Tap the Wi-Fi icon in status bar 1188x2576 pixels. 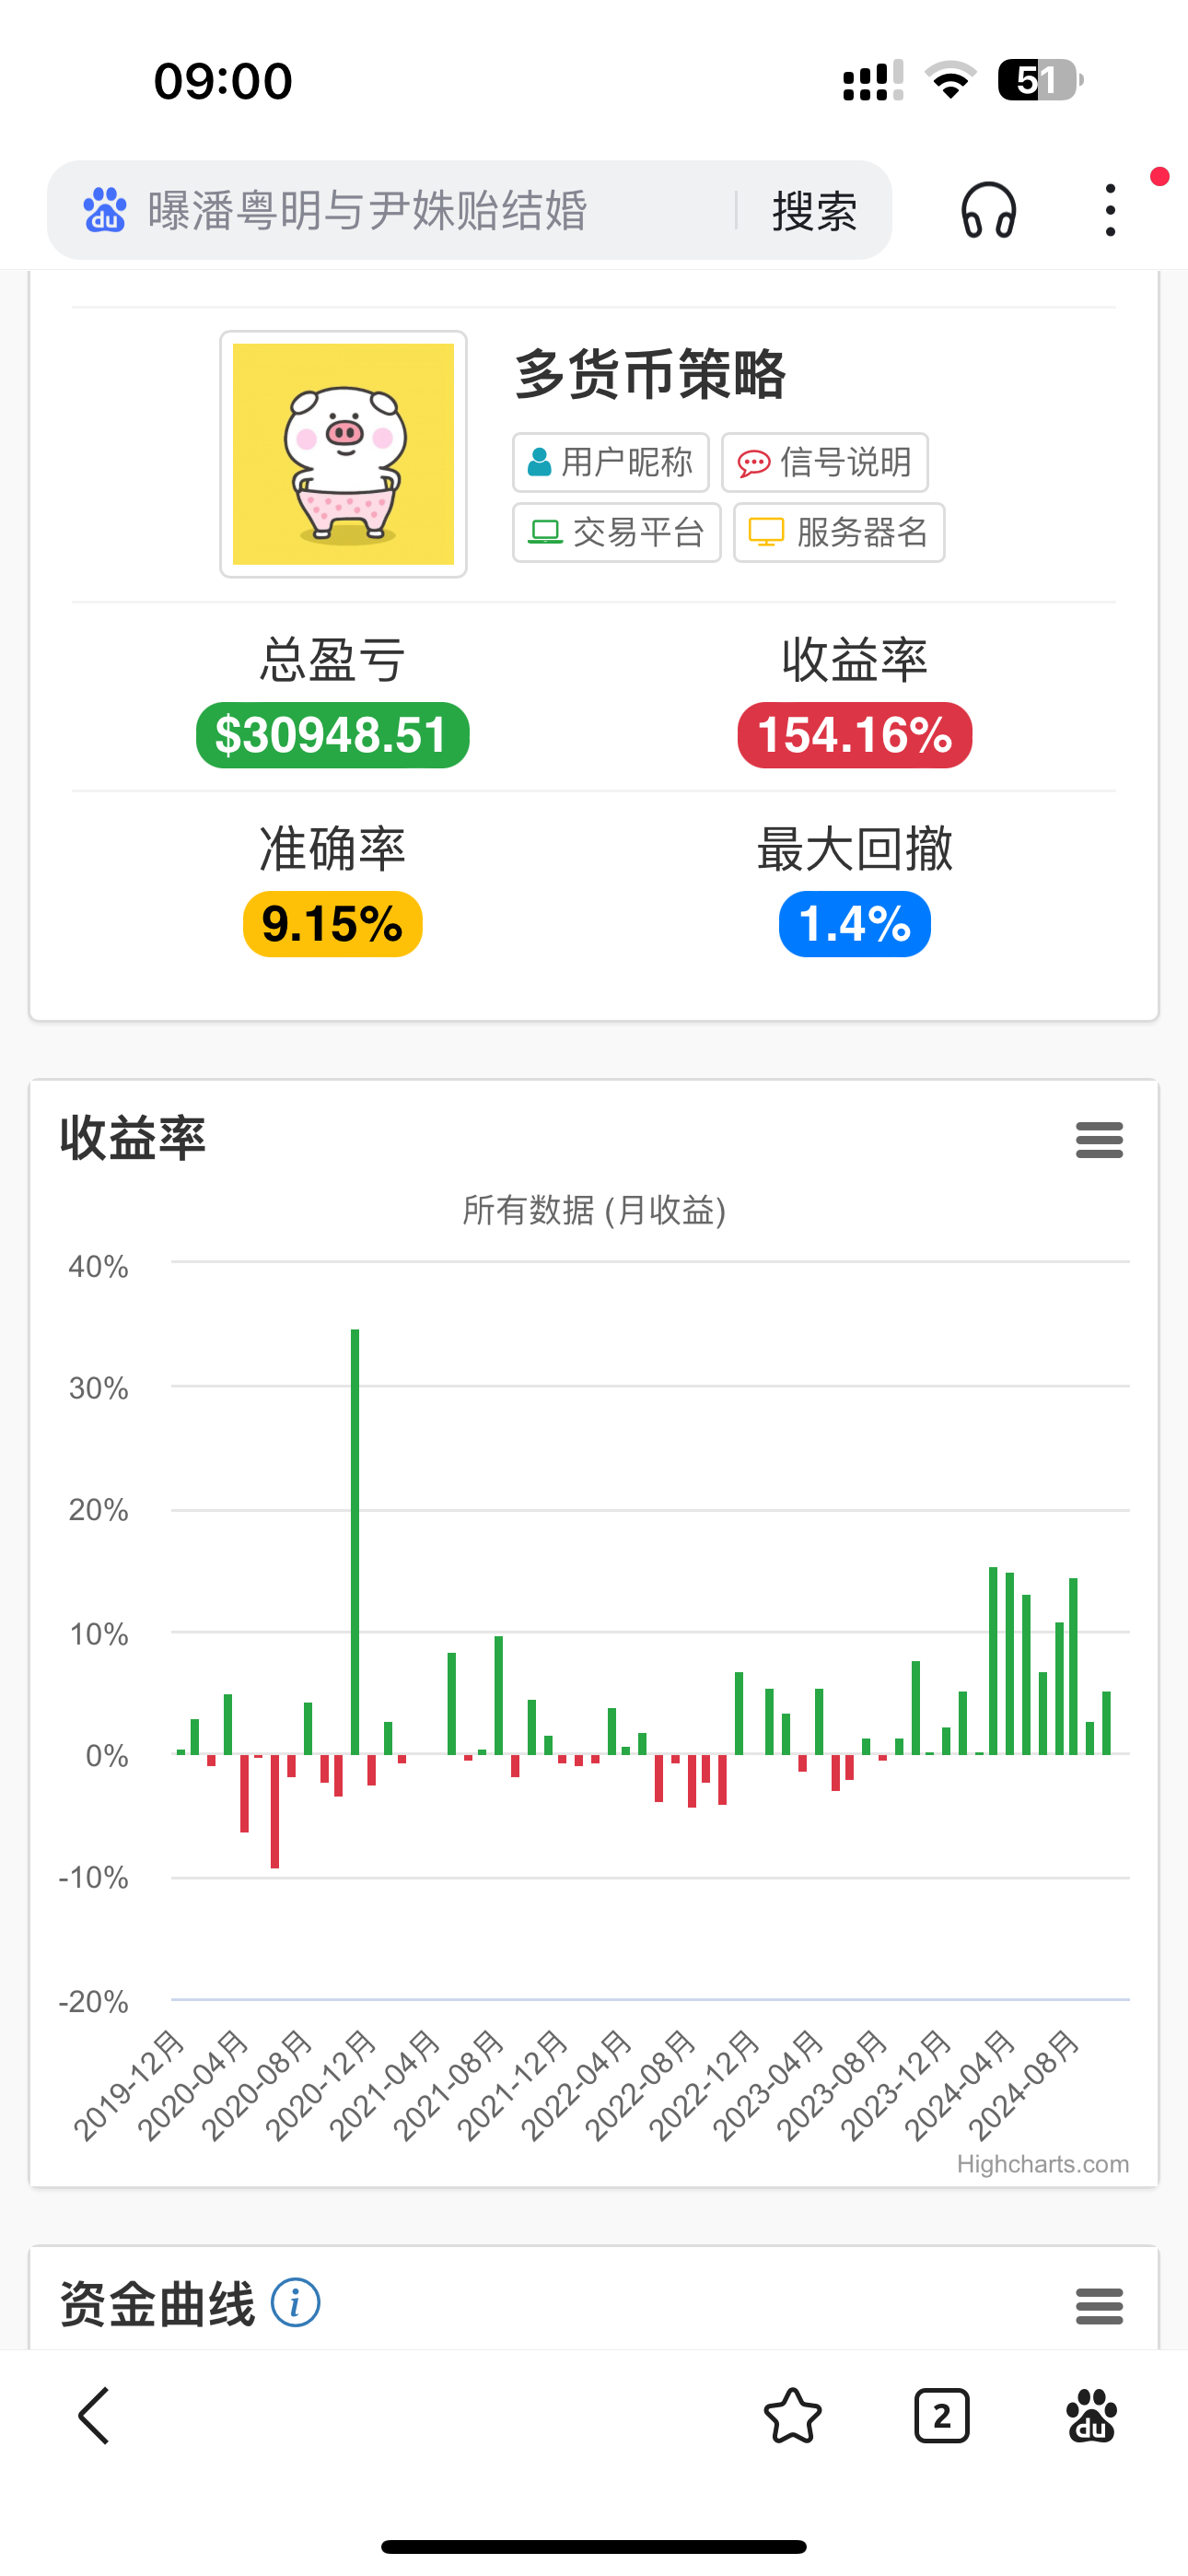click(951, 80)
